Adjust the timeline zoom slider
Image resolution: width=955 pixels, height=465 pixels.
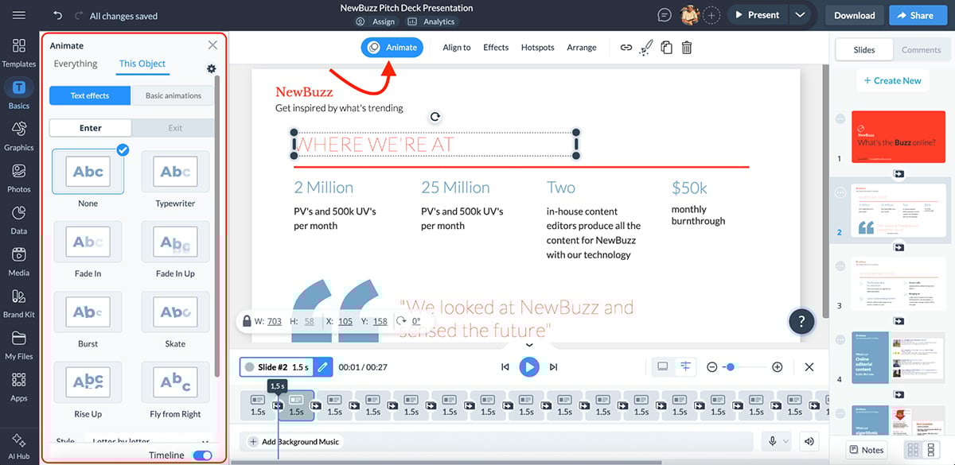(731, 366)
